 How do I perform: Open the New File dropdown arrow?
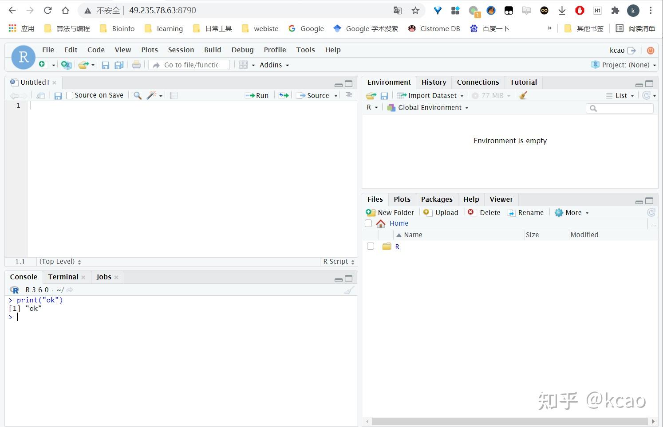click(x=54, y=65)
